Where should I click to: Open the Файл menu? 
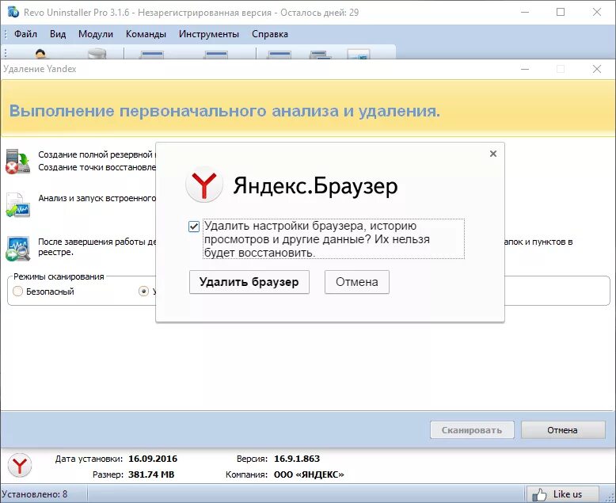[25, 34]
